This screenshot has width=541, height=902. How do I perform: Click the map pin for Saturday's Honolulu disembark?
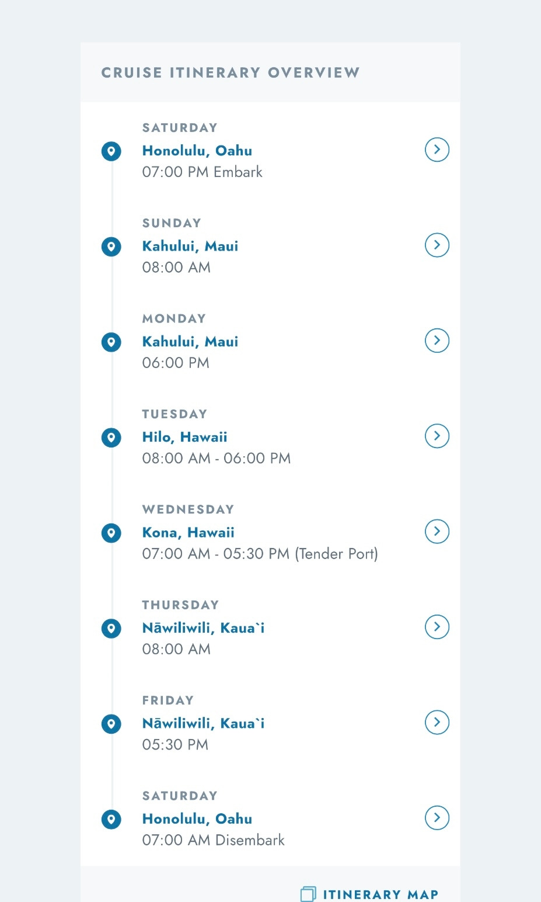point(111,819)
